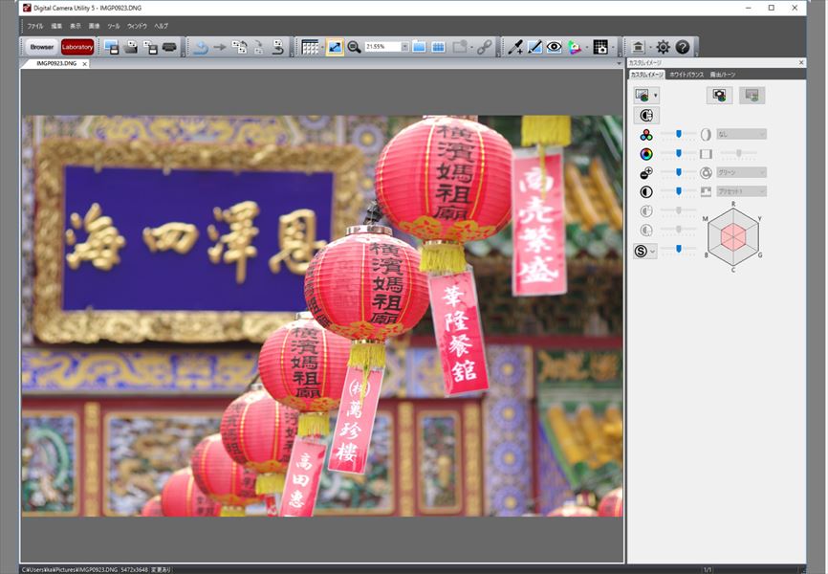Viewport: 828px width, 574px height.
Task: Click the magnifier zoom icon
Action: pyautogui.click(x=354, y=47)
